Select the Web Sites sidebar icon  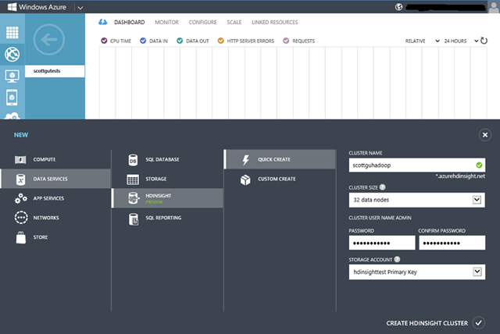[x=12, y=55]
